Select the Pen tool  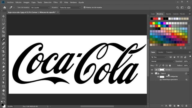[x=3, y=75]
